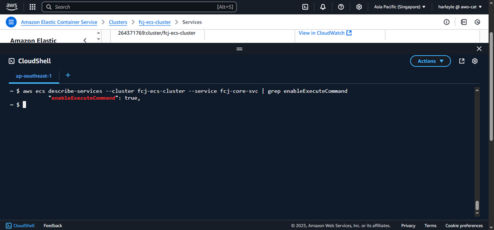494x230 pixels.
Task: Open the Privacy footer link
Action: tap(408, 226)
